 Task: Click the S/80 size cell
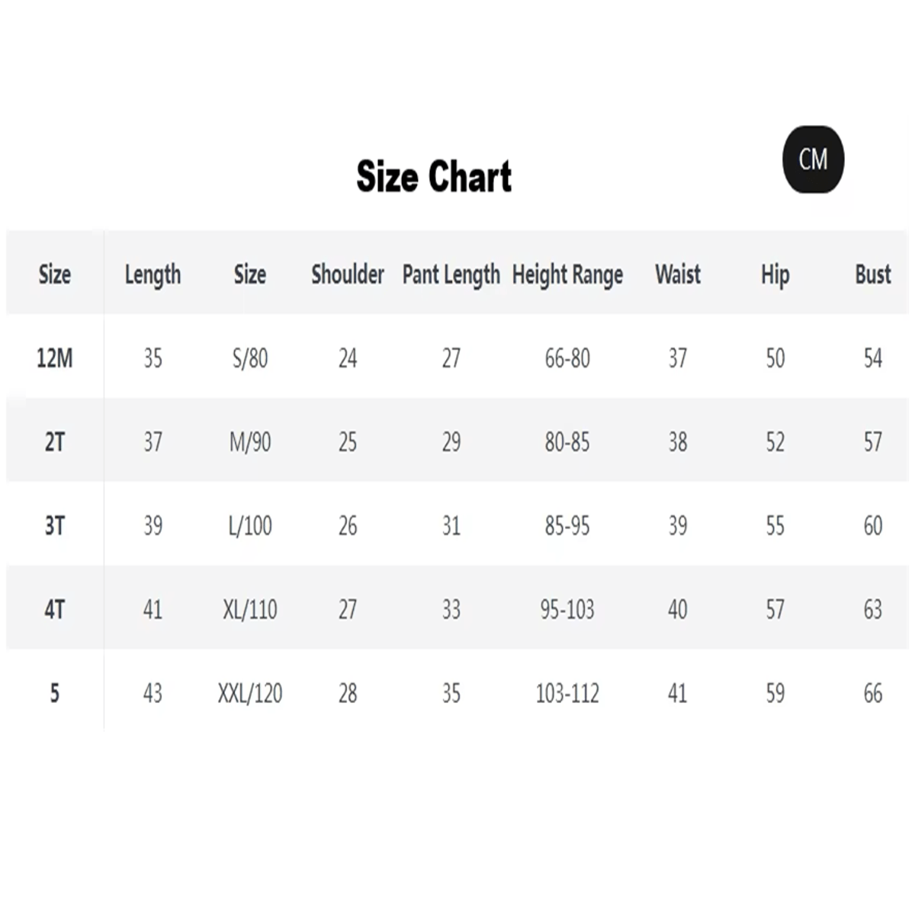coord(250,358)
